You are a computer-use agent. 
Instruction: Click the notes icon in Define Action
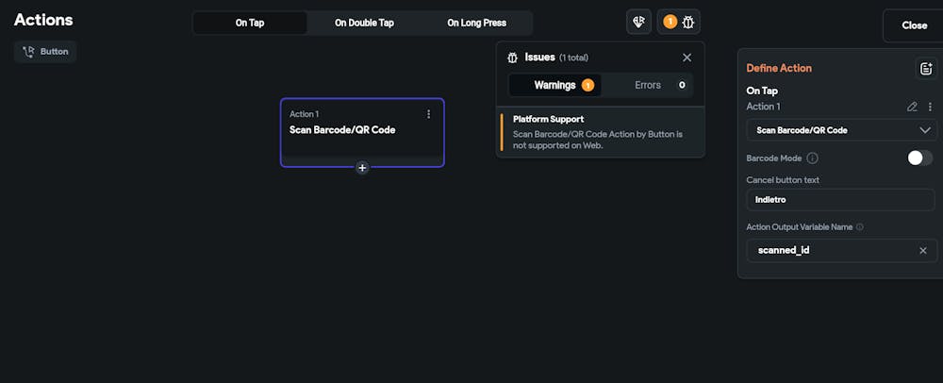pos(925,68)
